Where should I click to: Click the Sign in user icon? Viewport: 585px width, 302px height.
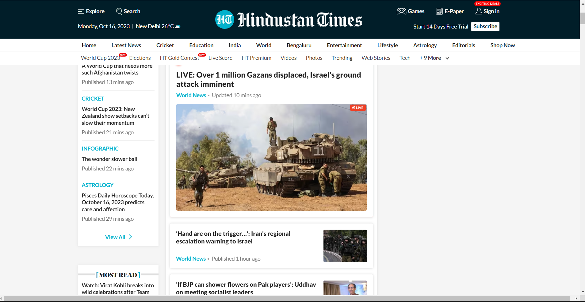pyautogui.click(x=479, y=11)
